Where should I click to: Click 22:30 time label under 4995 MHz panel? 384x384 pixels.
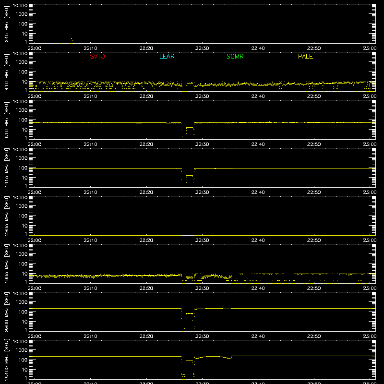coord(202,288)
